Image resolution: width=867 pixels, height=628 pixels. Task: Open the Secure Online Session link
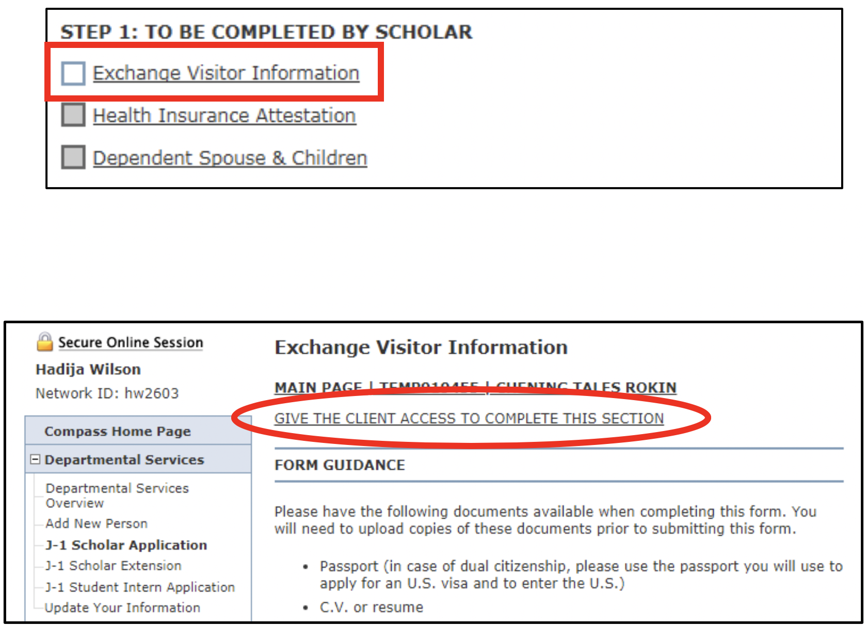pyautogui.click(x=131, y=342)
